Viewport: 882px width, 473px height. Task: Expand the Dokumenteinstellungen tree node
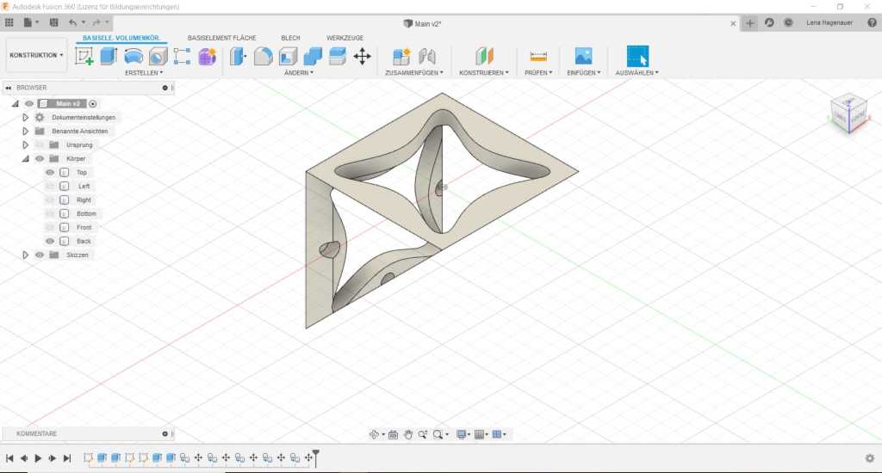pos(25,118)
